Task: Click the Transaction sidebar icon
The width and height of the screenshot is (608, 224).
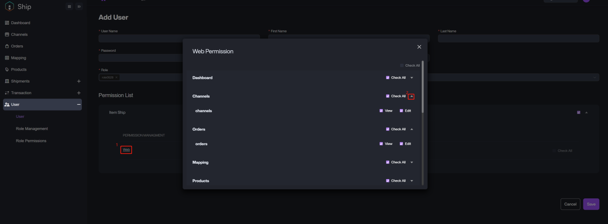Action: [x=7, y=93]
